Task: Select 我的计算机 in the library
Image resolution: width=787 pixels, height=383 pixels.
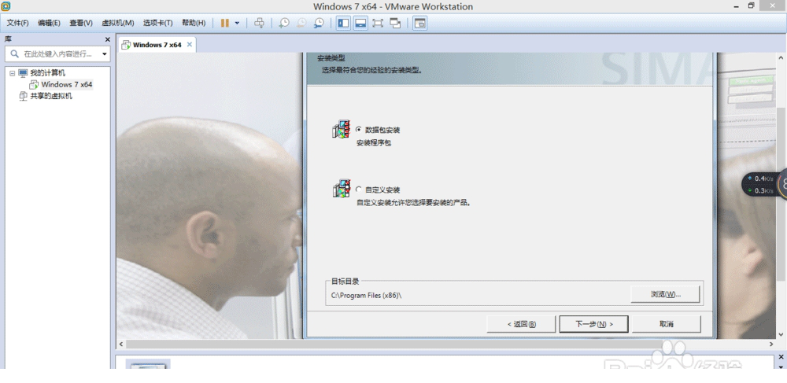Action: [x=48, y=73]
